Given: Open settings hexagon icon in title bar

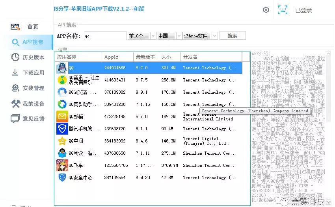Looking at the screenshot, I should (266, 10).
